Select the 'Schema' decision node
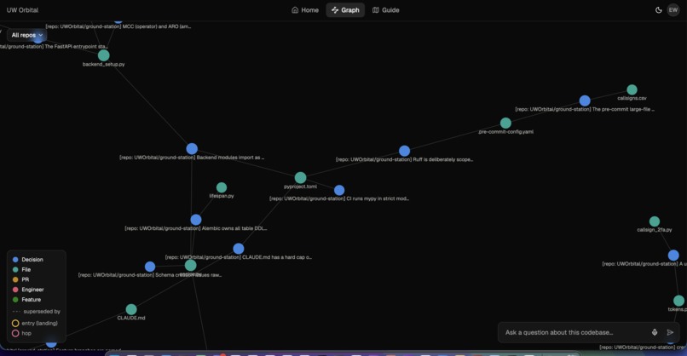Viewport: 687px width, 356px height. point(150,267)
